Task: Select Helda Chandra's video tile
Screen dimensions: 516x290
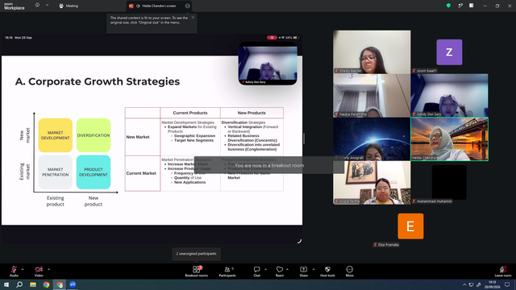Action: click(449, 139)
